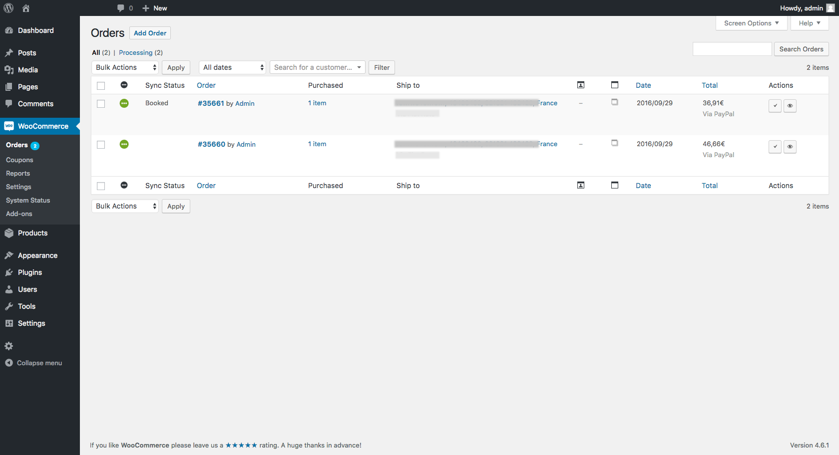
Task: Open the Add-ons submenu item
Action: (19, 214)
